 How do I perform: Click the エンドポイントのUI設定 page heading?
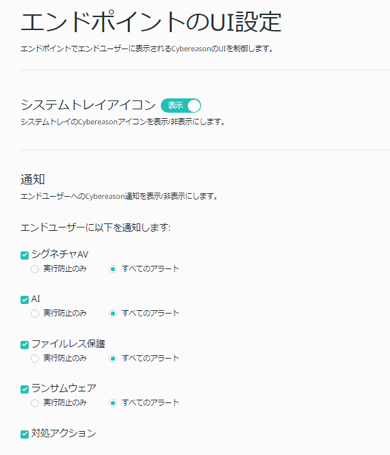click(151, 22)
